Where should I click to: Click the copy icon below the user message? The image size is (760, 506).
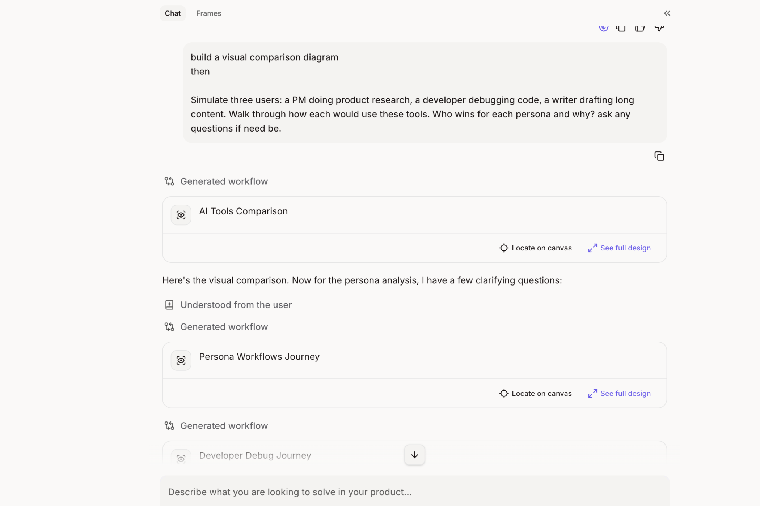tap(659, 156)
